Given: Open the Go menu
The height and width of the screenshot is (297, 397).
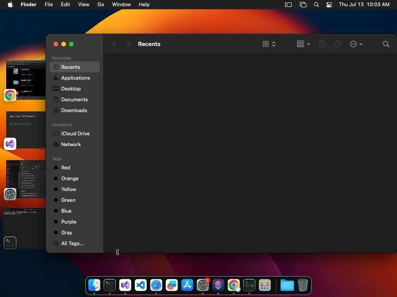Looking at the screenshot, I should pyautogui.click(x=101, y=5).
